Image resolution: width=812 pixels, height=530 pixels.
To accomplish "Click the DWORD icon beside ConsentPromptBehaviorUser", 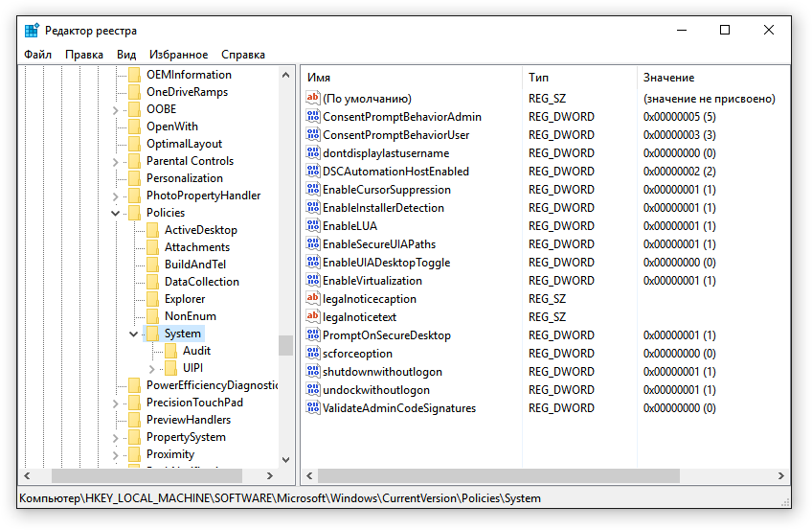I will [x=313, y=134].
